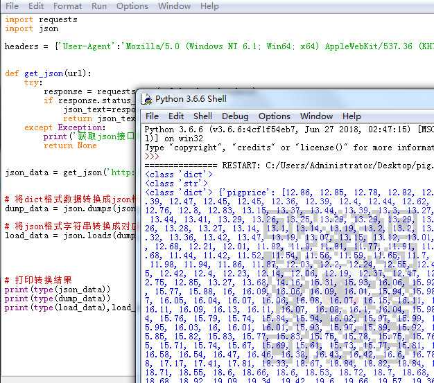Image resolution: width=434 pixels, height=383 pixels.
Task: Click the 'dump_data = json.dumps' line
Action: pos(70,208)
